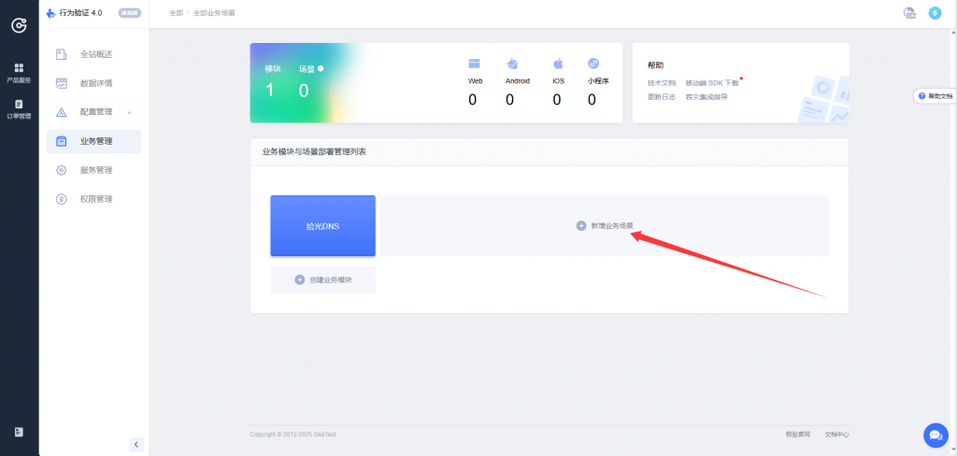
Task: Open the 文档中心 footer link
Action: pyautogui.click(x=836, y=435)
